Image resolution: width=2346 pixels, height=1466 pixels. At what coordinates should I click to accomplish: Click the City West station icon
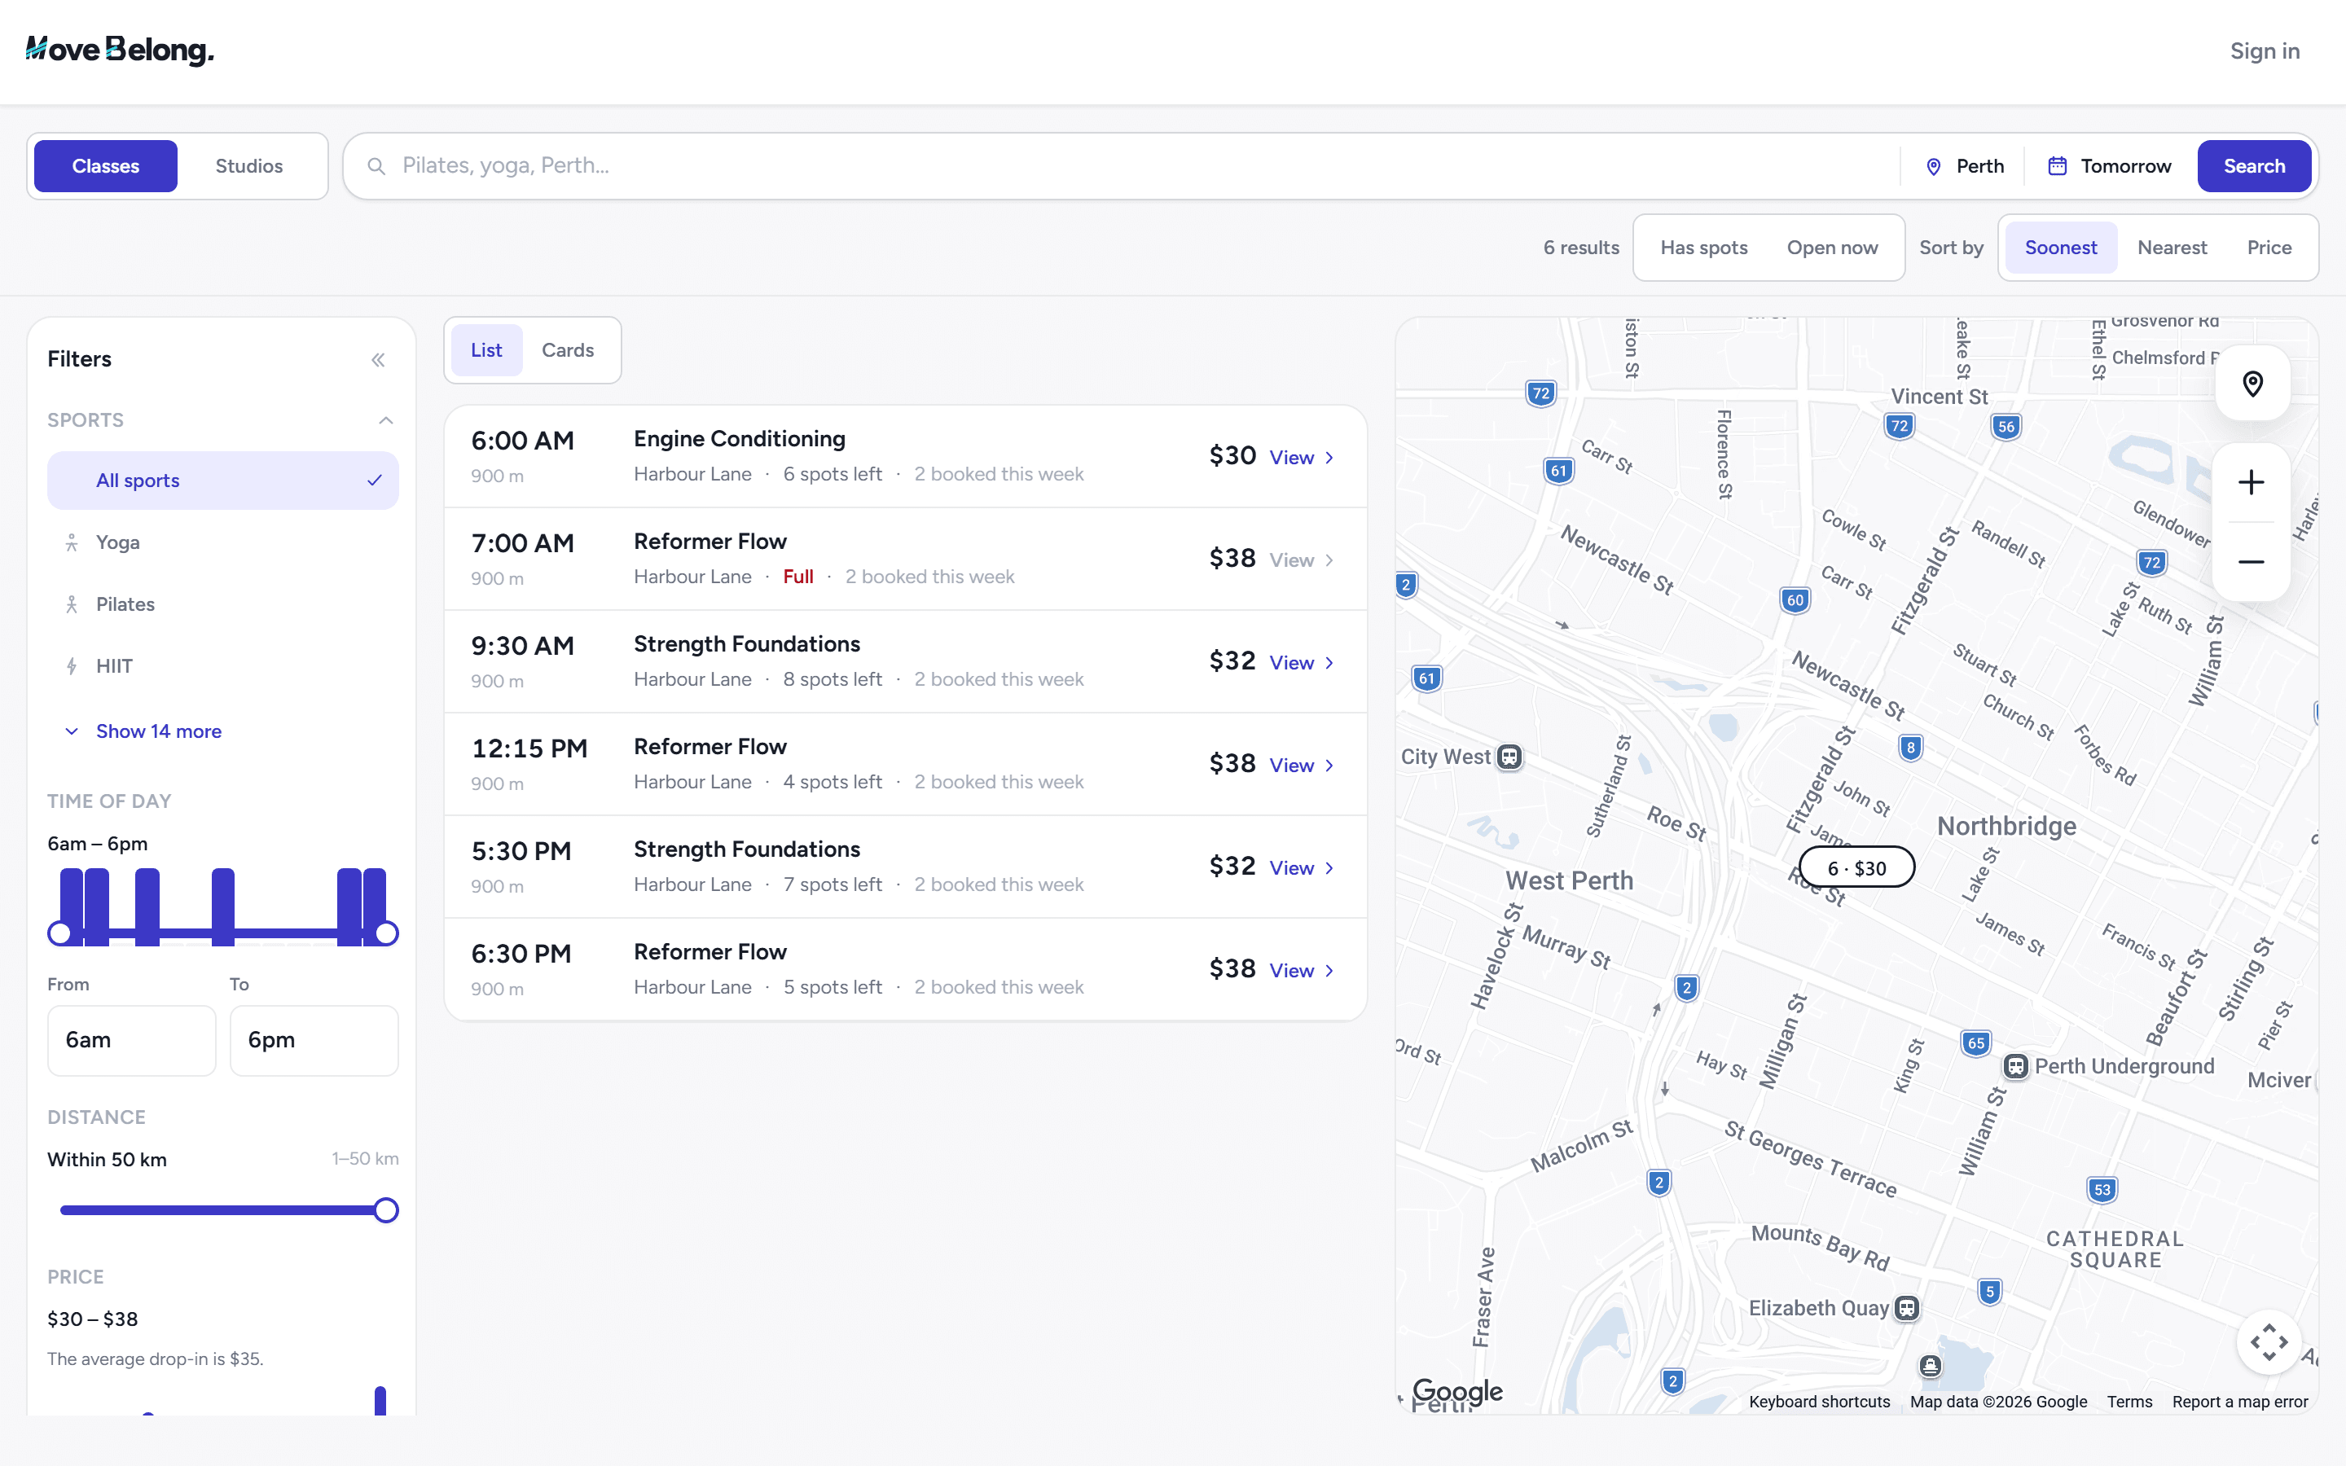point(1509,757)
